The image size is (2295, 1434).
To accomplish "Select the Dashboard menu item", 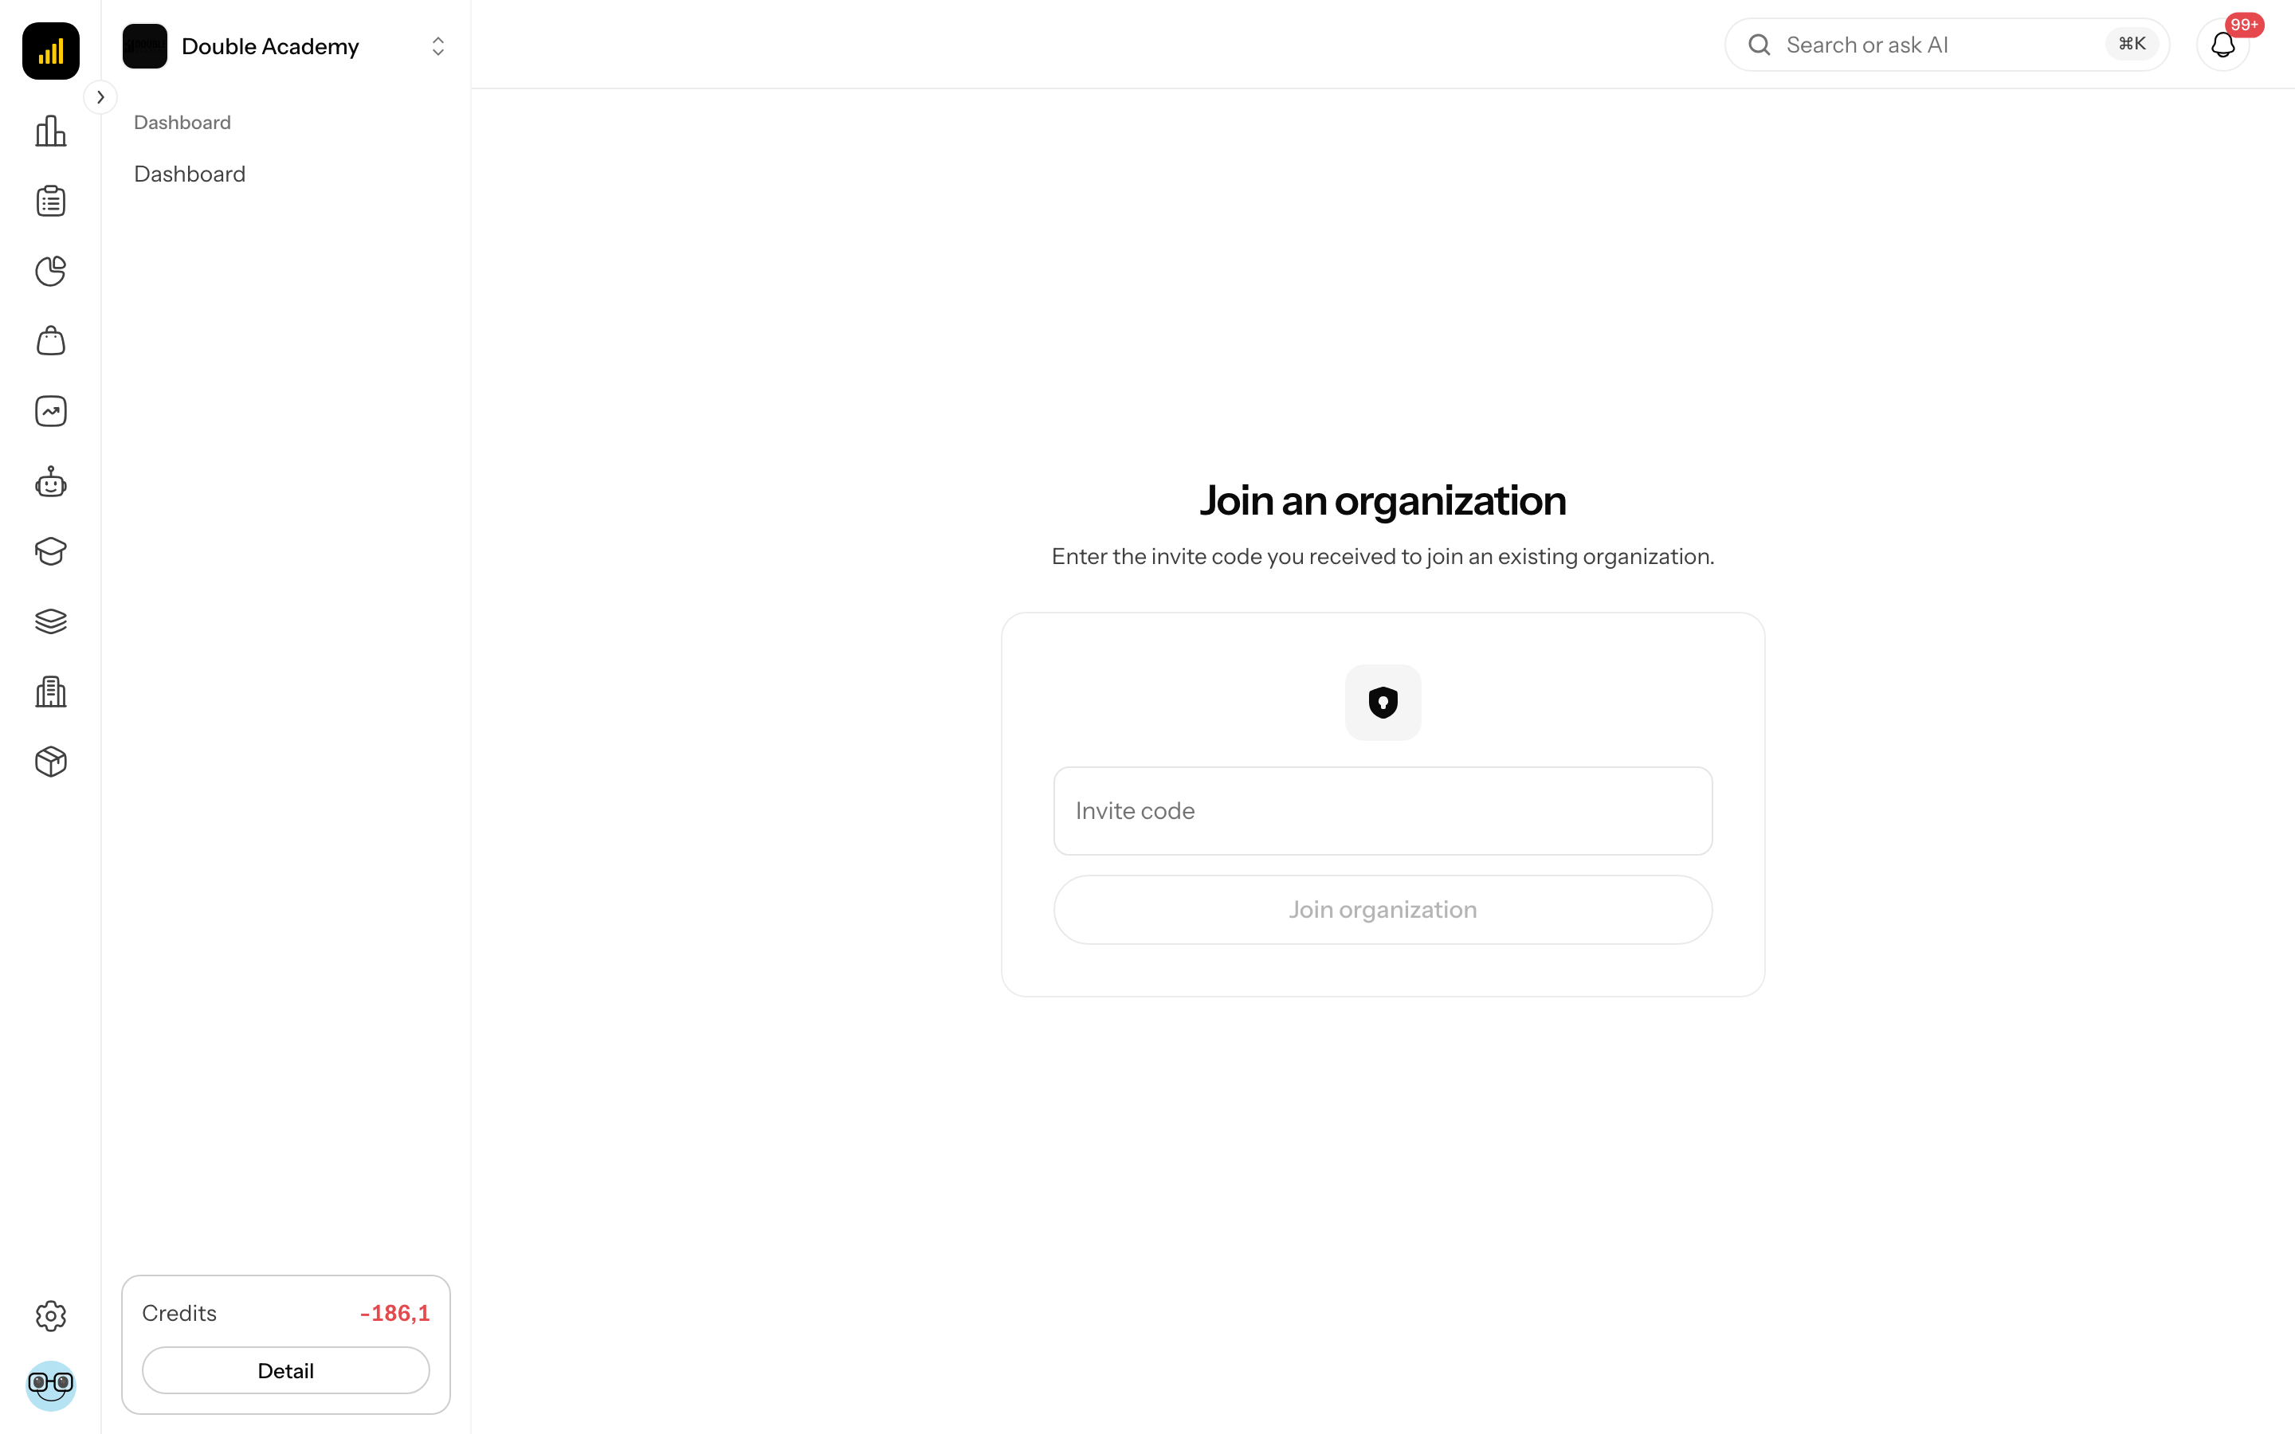I will [x=190, y=174].
